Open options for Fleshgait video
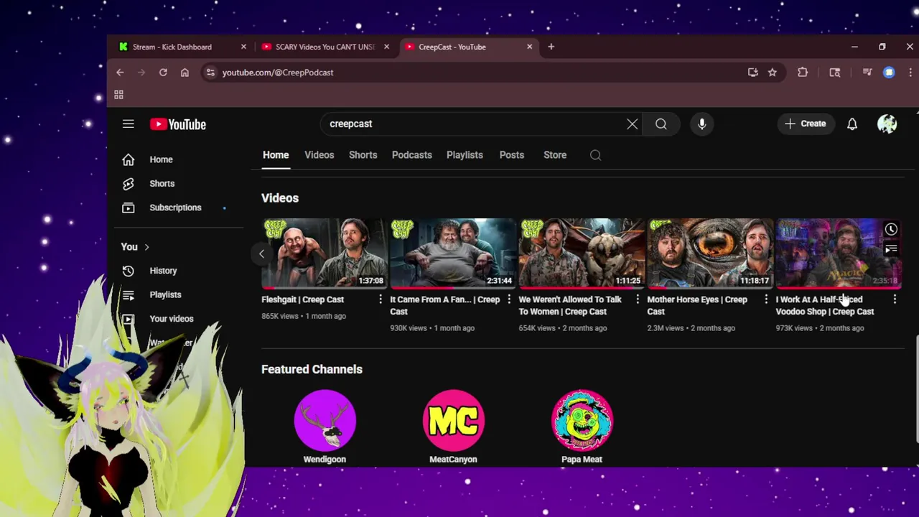Screen dimensions: 919x517 (x=381, y=299)
